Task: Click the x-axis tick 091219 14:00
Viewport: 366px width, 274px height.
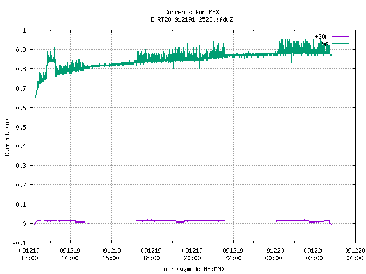Action: (70, 255)
